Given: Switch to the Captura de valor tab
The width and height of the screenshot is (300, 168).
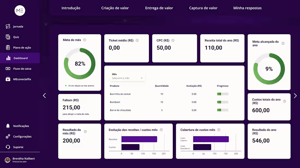Looking at the screenshot, I should pyautogui.click(x=203, y=8).
